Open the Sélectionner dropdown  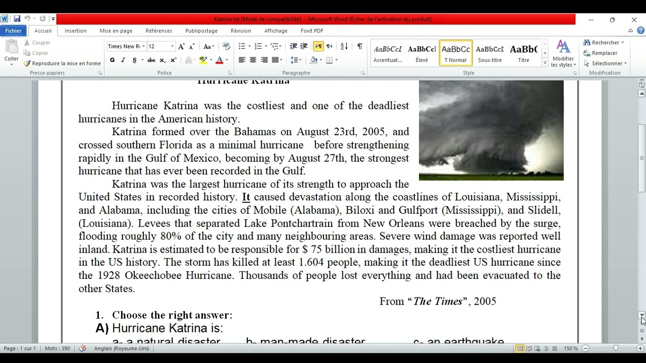605,64
